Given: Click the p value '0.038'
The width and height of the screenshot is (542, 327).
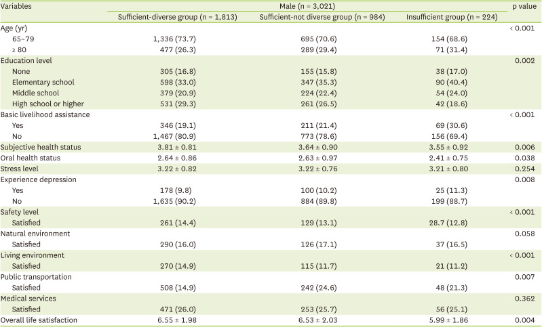Looking at the screenshot, I should (525, 158).
